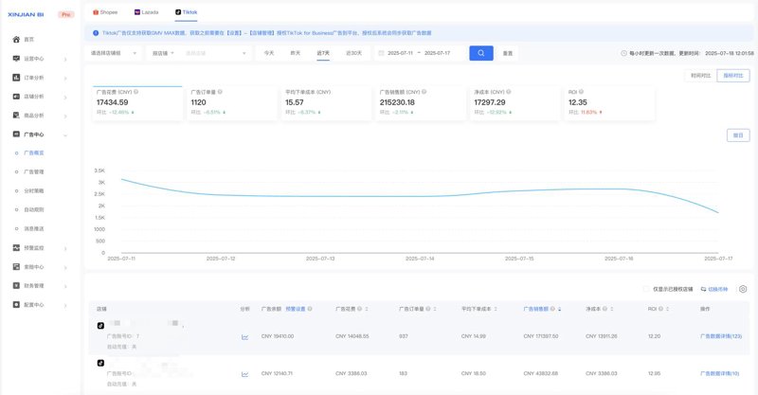Open 分时策略 submenu item
Screen dimensions: 758x395
(x=34, y=191)
